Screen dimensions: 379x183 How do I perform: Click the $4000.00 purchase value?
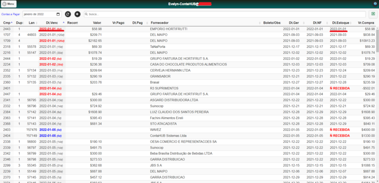pos(368,130)
